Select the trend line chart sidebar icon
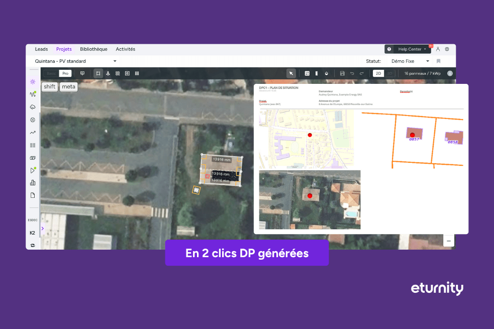The image size is (494, 329). [33, 133]
